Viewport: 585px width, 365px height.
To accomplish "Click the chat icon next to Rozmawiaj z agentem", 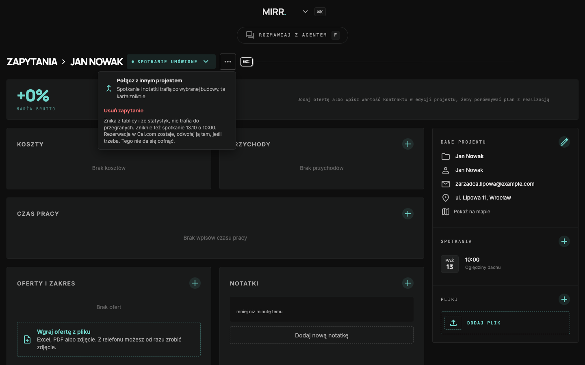I will [x=250, y=35].
